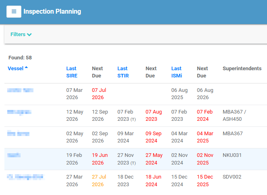The height and width of the screenshot is (195, 267).
Task: Click the Filters chevron arrow
Action: (29, 35)
